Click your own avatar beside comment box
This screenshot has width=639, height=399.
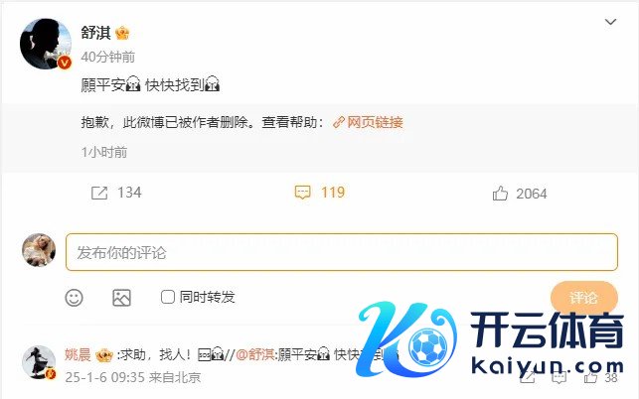[x=39, y=250]
